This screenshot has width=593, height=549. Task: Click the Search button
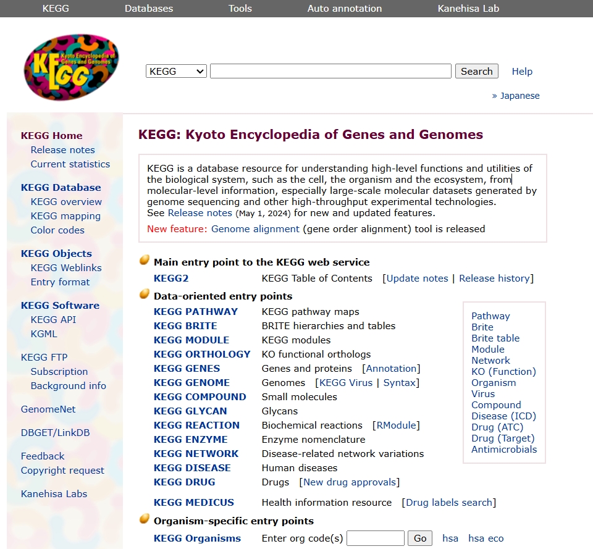click(x=476, y=71)
